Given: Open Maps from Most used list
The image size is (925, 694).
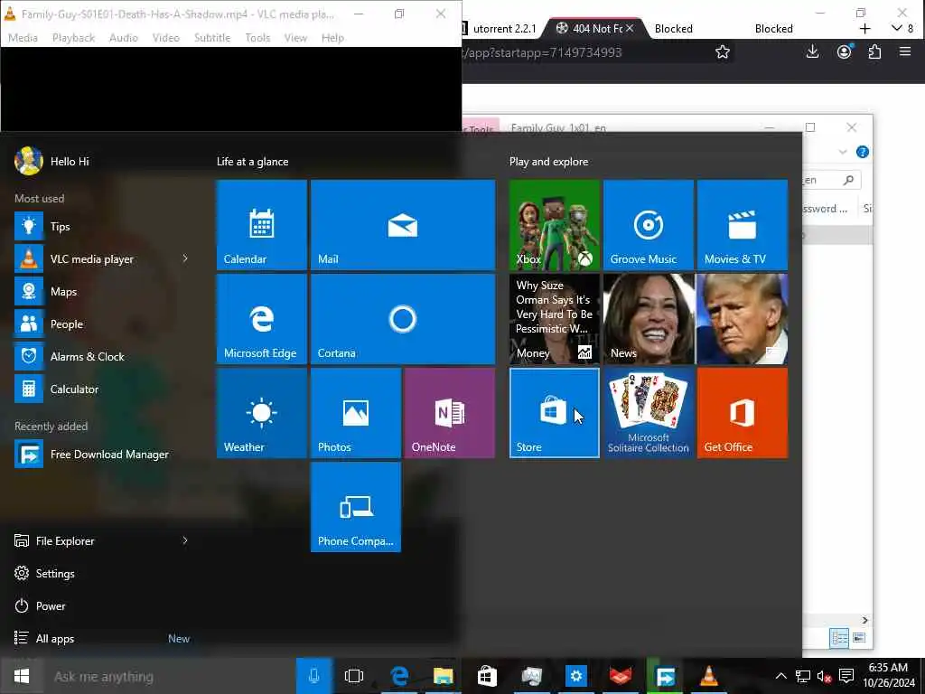Looking at the screenshot, I should [x=100, y=292].
